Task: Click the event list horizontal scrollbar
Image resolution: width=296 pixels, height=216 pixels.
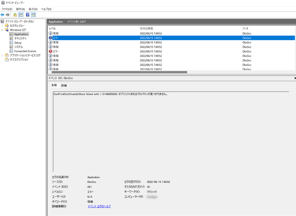Action: tap(118, 72)
